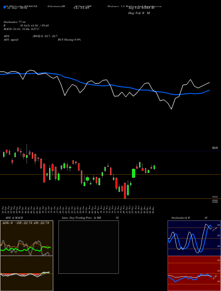The height and width of the screenshot is (291, 221).
Task: Click the '(MGR) 0, 22.7, 22.7' ADX values
Action: tap(45, 36)
